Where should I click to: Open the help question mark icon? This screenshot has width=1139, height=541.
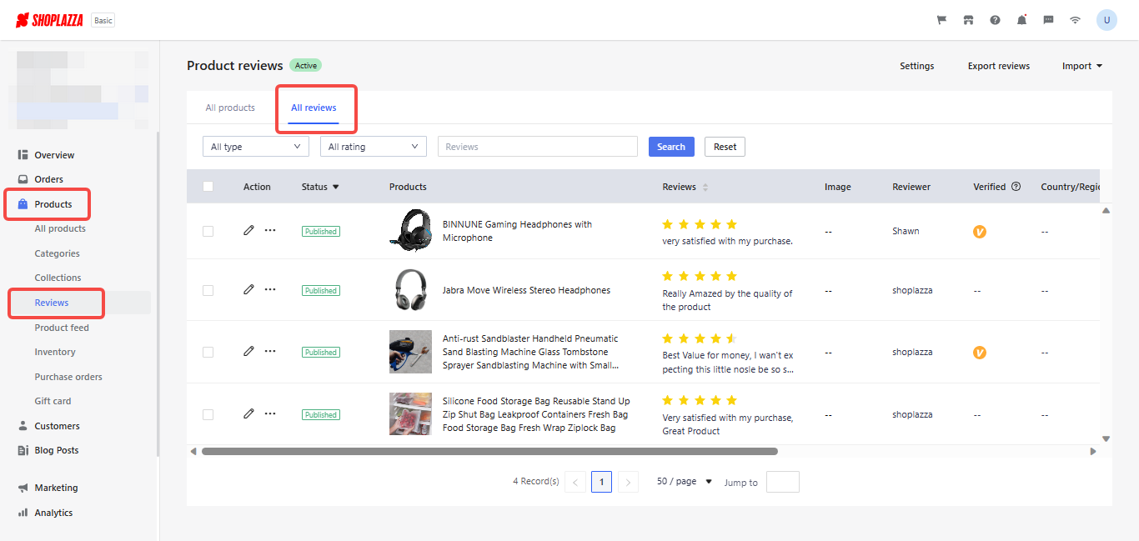tap(995, 20)
